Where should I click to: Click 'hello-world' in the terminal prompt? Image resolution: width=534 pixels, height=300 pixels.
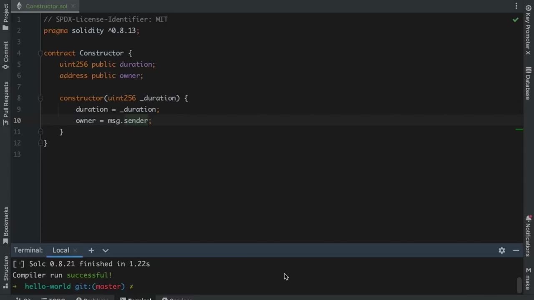(x=48, y=286)
